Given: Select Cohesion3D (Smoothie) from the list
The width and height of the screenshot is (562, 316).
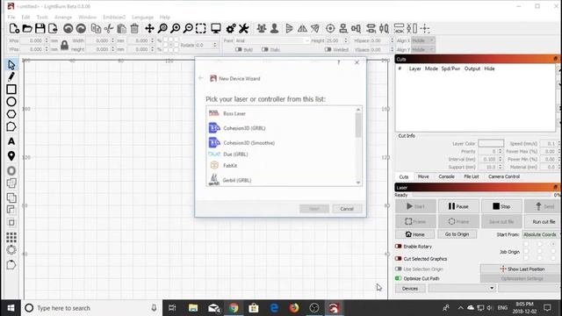Looking at the screenshot, I should (281, 142).
